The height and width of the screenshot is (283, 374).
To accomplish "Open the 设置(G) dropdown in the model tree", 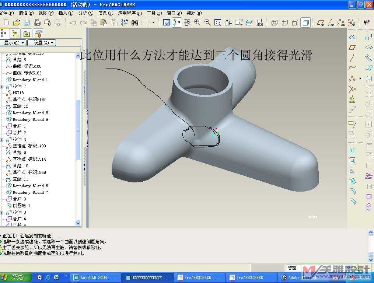I will point(42,42).
